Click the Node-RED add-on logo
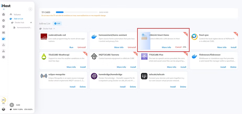The image size is (242, 114). pos(44,37)
